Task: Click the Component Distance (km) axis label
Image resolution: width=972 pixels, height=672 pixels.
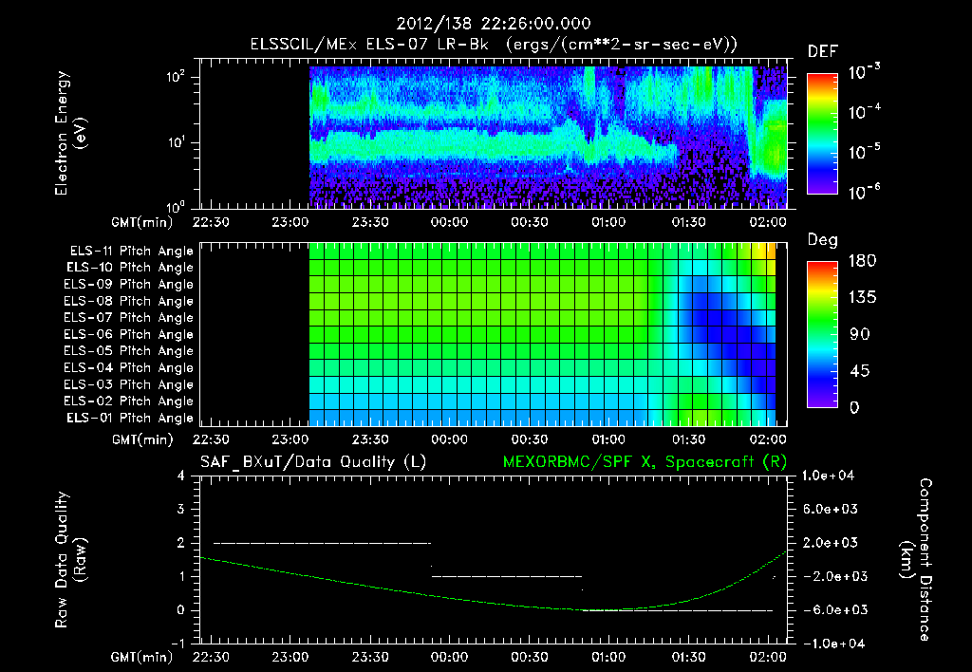Action: pos(916,560)
